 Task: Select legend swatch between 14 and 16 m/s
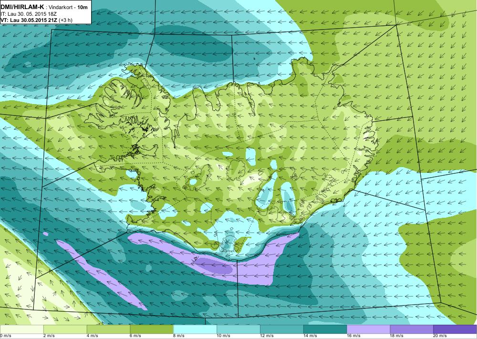(x=325, y=329)
